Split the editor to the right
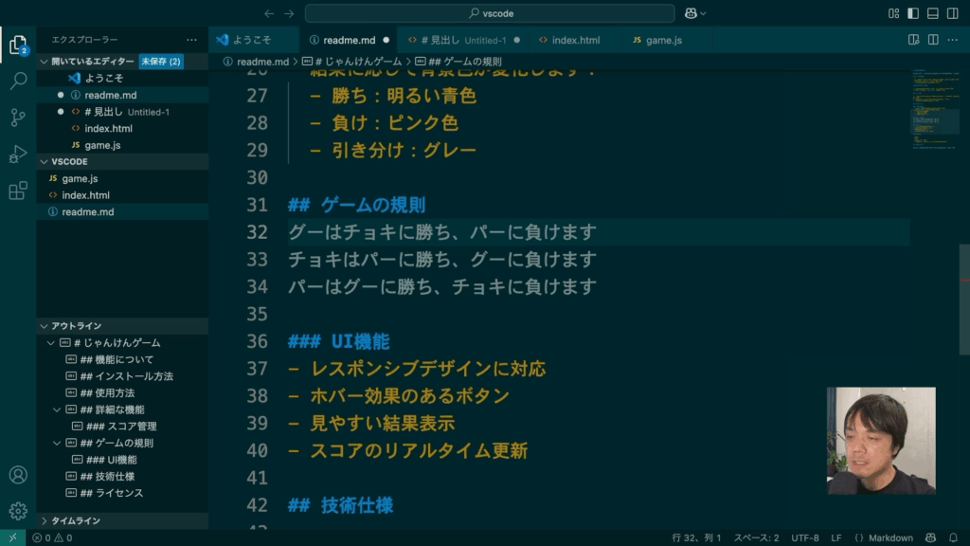 [934, 40]
